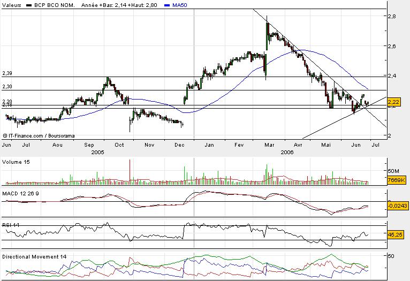Click the 2,8 price axis label

click(392, 16)
